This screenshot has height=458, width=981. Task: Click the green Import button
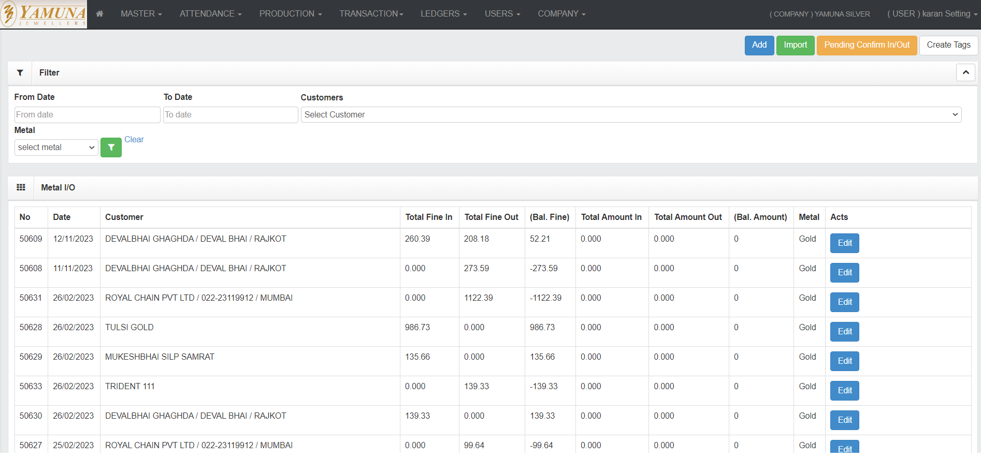pos(795,45)
